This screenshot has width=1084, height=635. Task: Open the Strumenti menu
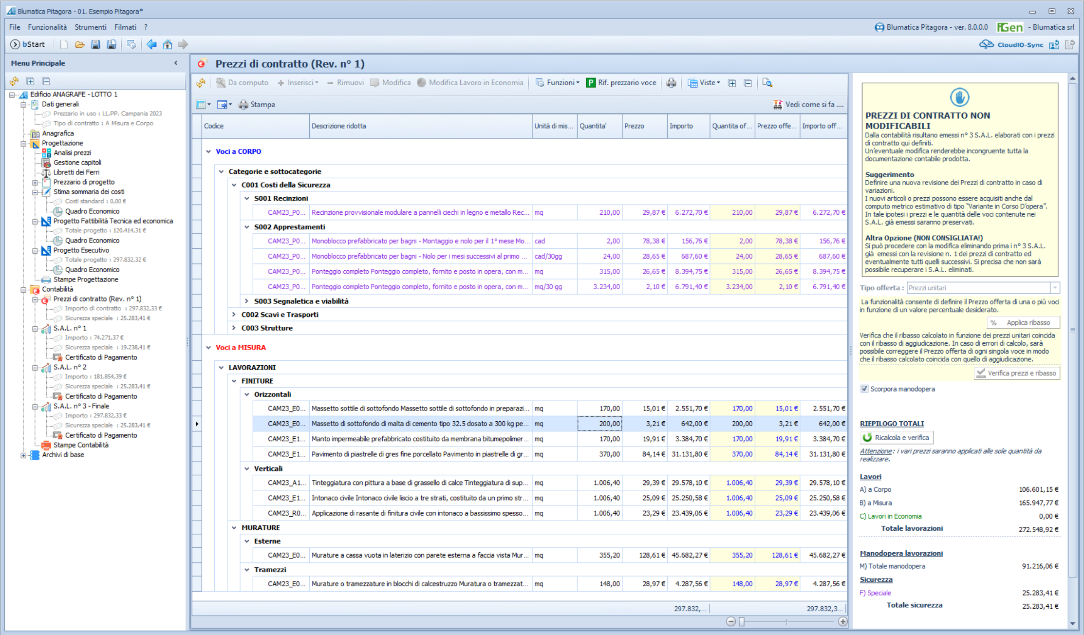click(91, 27)
